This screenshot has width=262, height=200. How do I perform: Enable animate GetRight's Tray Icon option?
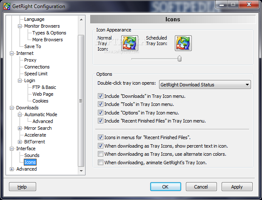coord(100,163)
